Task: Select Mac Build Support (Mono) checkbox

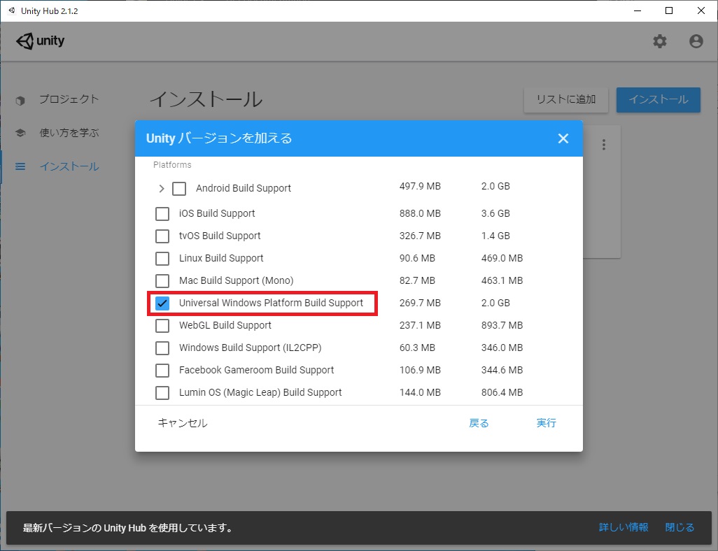Action: (162, 280)
